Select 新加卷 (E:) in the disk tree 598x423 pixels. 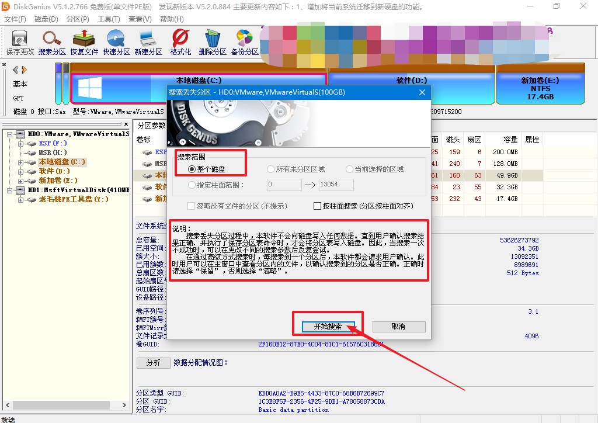58,181
